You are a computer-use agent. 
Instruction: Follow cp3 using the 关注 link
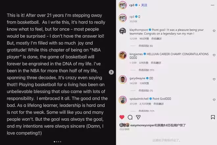[144, 5]
